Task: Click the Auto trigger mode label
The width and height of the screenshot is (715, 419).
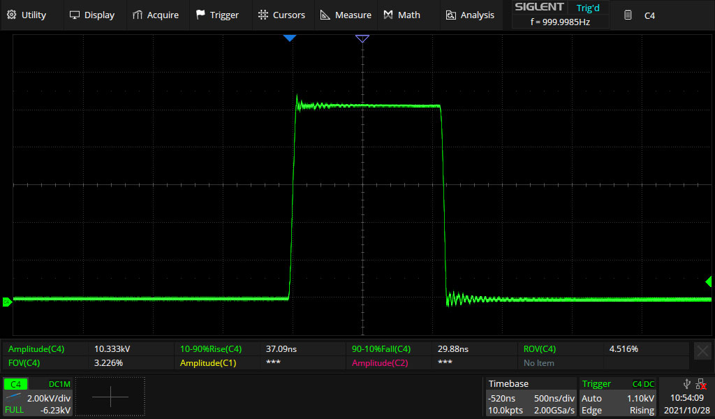Action: [591, 398]
